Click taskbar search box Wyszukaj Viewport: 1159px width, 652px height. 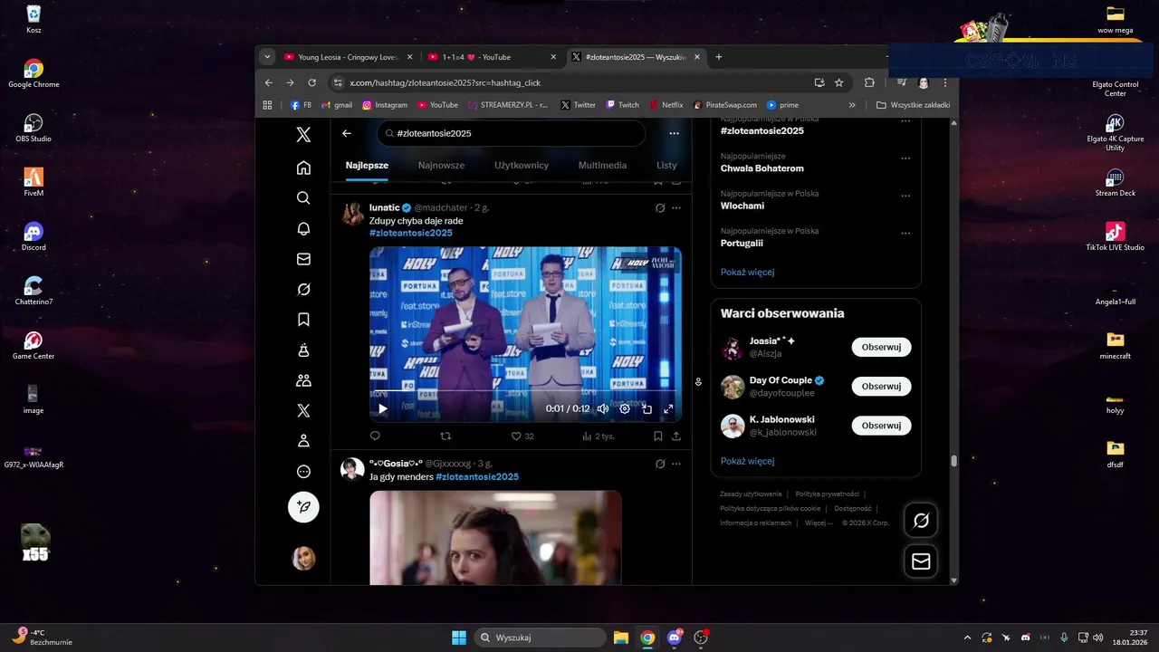click(x=541, y=638)
